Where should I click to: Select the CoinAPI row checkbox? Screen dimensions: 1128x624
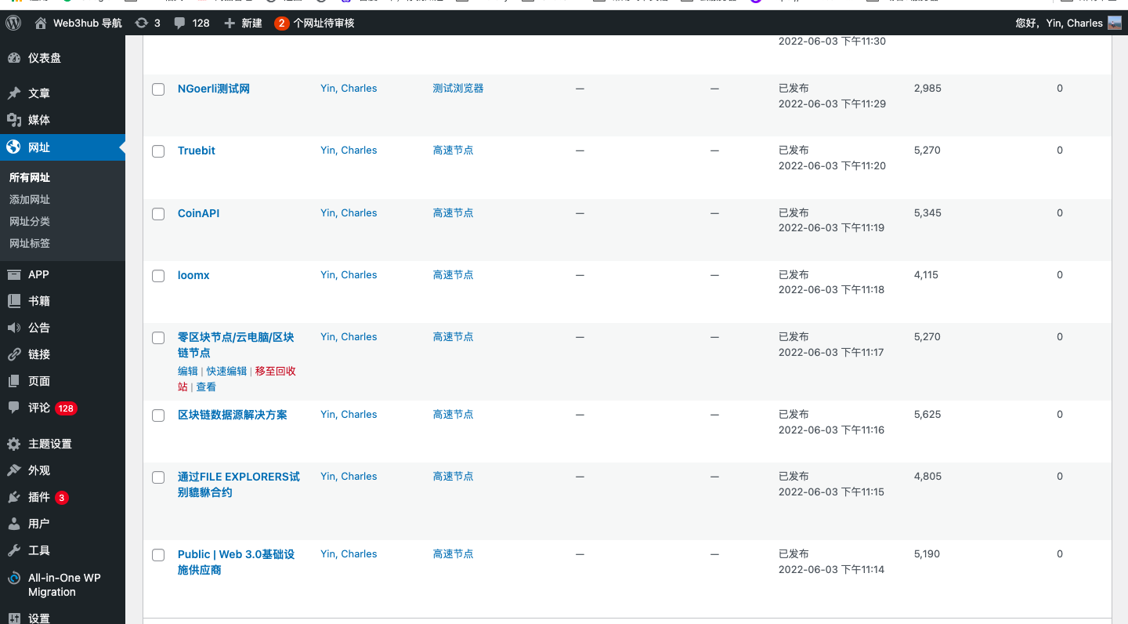coord(157,213)
